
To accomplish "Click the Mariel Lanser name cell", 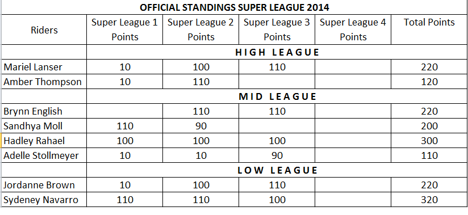I will click(44, 67).
